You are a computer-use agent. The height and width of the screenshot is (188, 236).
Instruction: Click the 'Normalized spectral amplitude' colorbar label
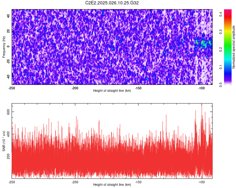pyautogui.click(x=233, y=47)
